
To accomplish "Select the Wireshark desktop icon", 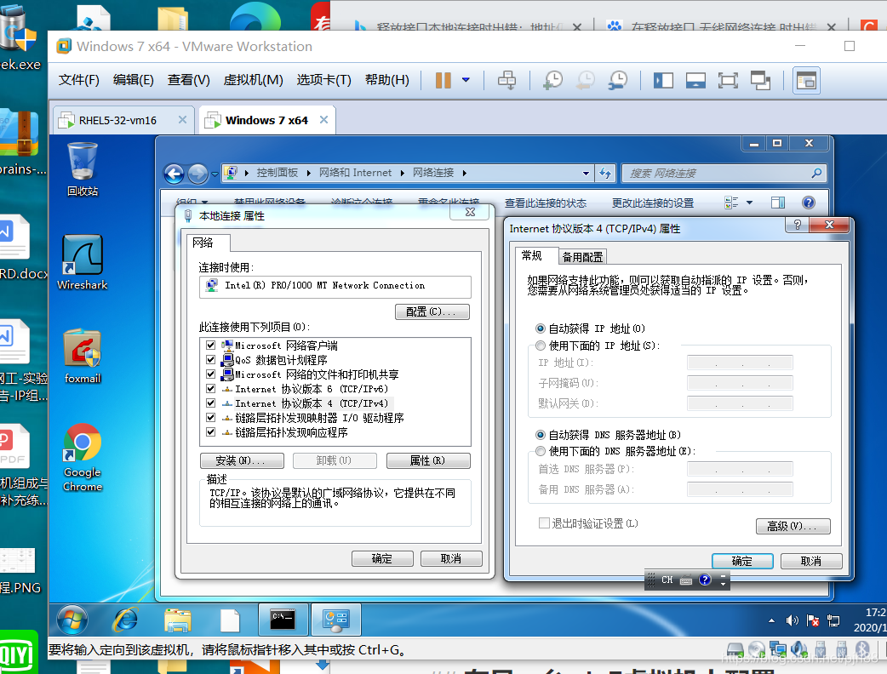I will [x=83, y=262].
